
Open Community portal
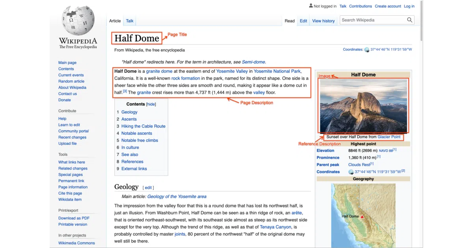[73, 131]
